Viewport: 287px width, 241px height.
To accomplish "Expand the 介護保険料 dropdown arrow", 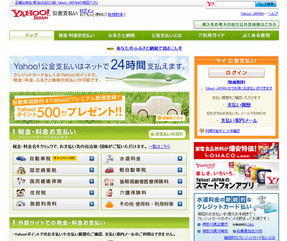I will (x=180, y=193).
